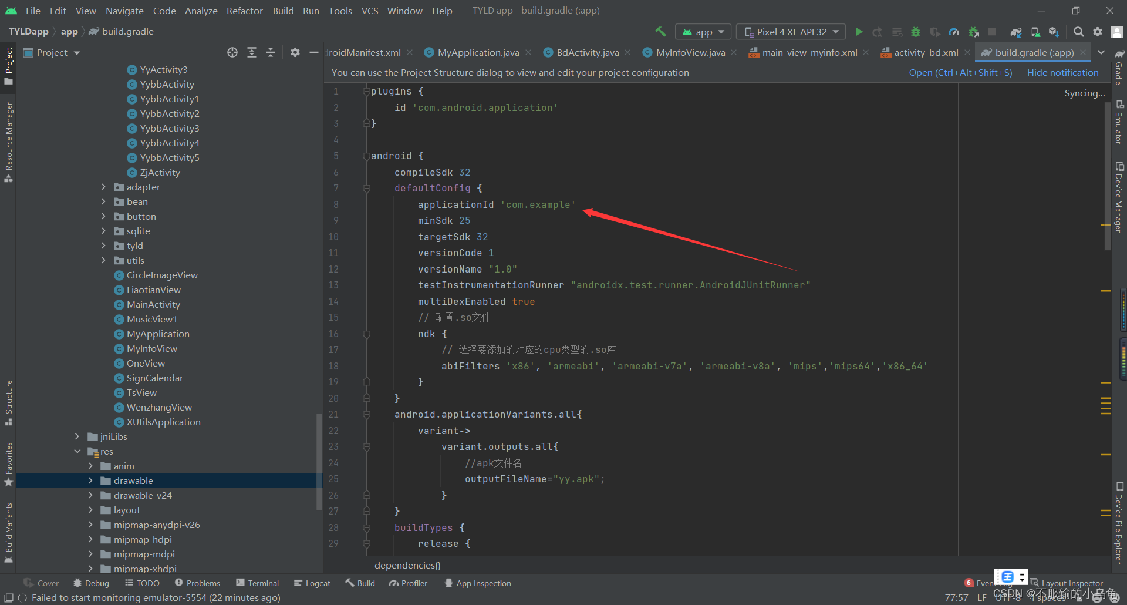Click Expand All in Project panel
Image resolution: width=1127 pixels, height=605 pixels.
click(x=252, y=52)
